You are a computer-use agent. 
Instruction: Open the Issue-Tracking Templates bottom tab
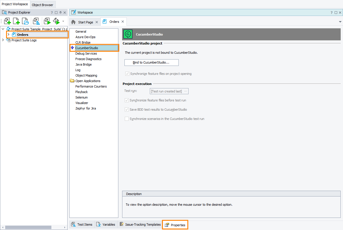tap(140, 225)
